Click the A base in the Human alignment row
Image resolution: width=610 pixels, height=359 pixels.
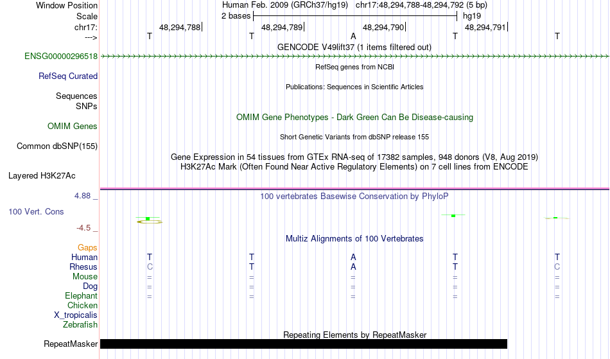click(x=353, y=257)
